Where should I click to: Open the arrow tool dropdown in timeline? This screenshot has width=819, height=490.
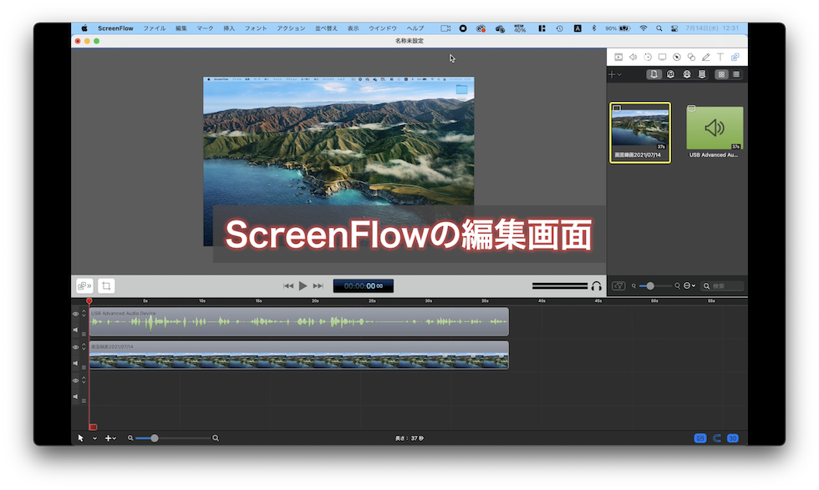point(94,437)
